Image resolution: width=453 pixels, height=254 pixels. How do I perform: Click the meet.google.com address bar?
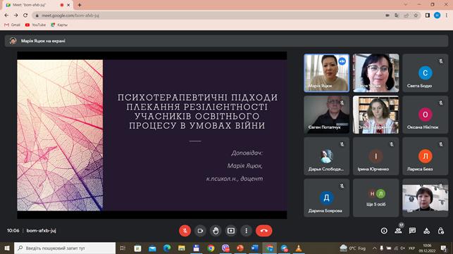click(208, 15)
